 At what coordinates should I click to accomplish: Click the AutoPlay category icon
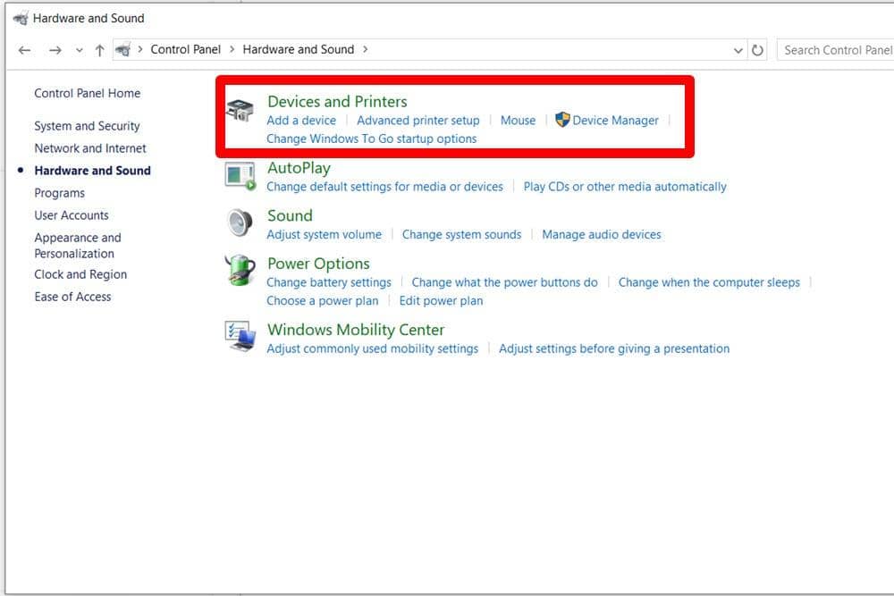click(240, 177)
